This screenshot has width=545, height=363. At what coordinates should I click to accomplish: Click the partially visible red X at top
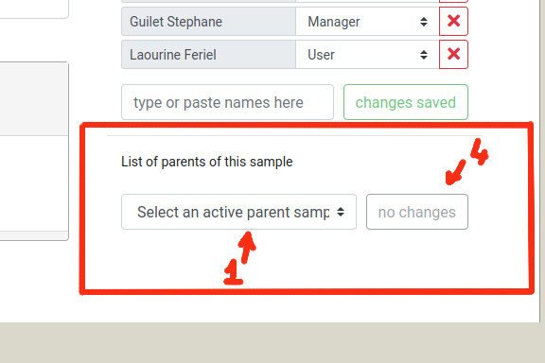(x=453, y=1)
